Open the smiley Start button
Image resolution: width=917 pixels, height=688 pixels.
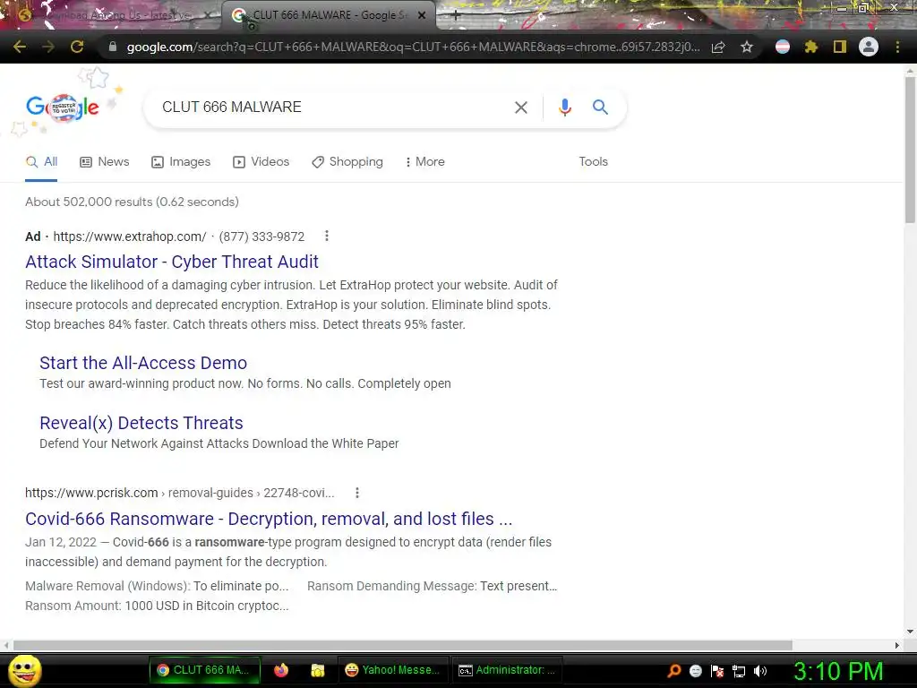pos(24,670)
